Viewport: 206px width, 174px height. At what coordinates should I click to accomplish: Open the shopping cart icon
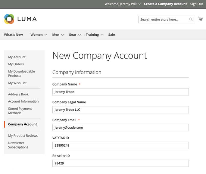(x=201, y=19)
